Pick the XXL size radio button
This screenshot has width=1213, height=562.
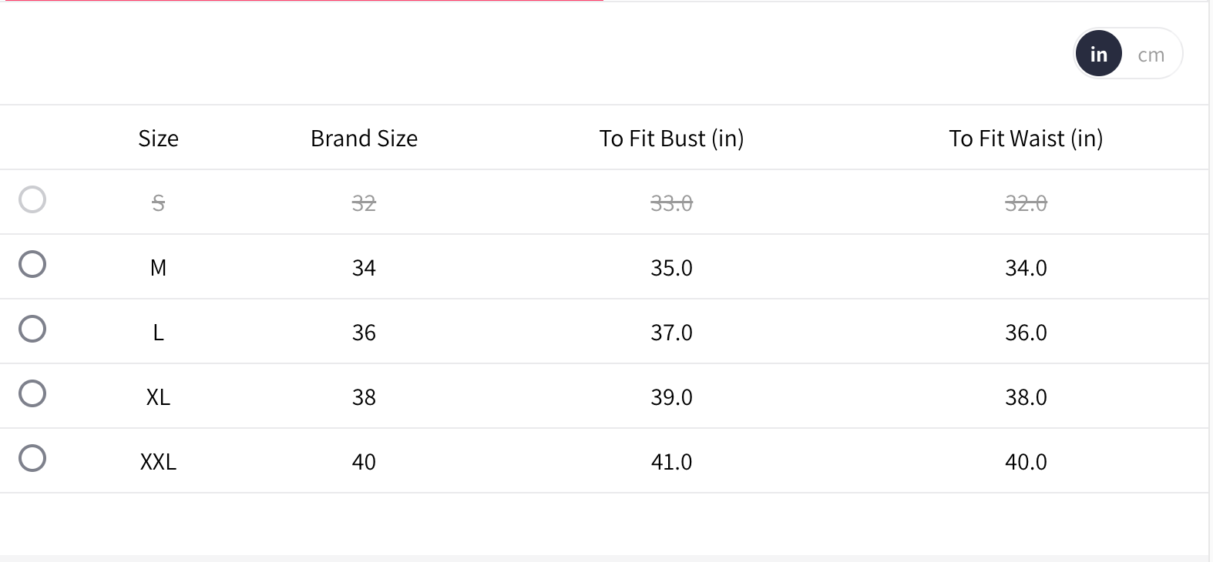(x=32, y=458)
